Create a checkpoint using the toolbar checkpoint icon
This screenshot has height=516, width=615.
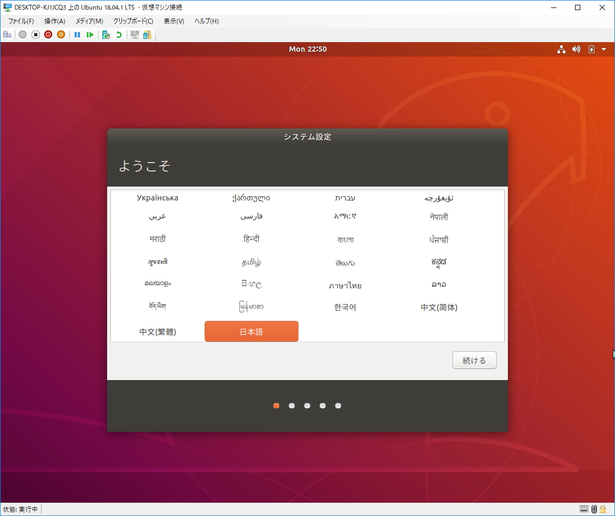pos(106,35)
